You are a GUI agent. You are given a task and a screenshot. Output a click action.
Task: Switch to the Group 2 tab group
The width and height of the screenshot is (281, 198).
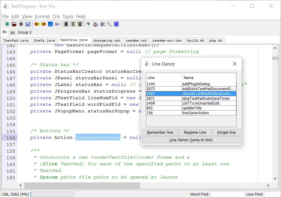point(25,32)
